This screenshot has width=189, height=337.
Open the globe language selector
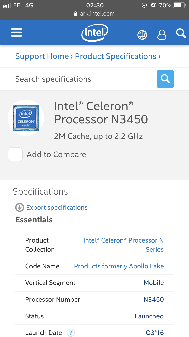(x=142, y=35)
